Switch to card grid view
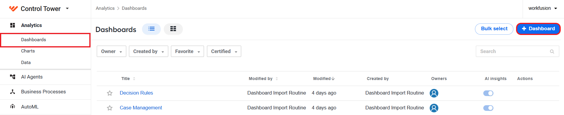Image resolution: width=564 pixels, height=115 pixels. point(173,29)
